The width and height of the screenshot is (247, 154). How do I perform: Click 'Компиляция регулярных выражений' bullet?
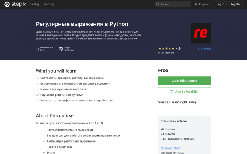click(x=71, y=141)
